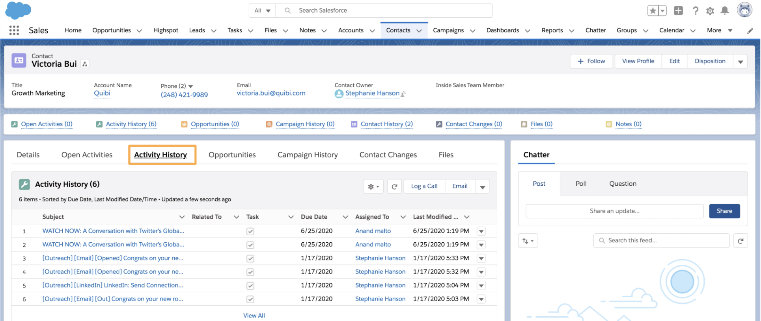Viewport: 761px width, 321px height.
Task: Toggle Task checkbox in row 1
Action: [x=250, y=231]
